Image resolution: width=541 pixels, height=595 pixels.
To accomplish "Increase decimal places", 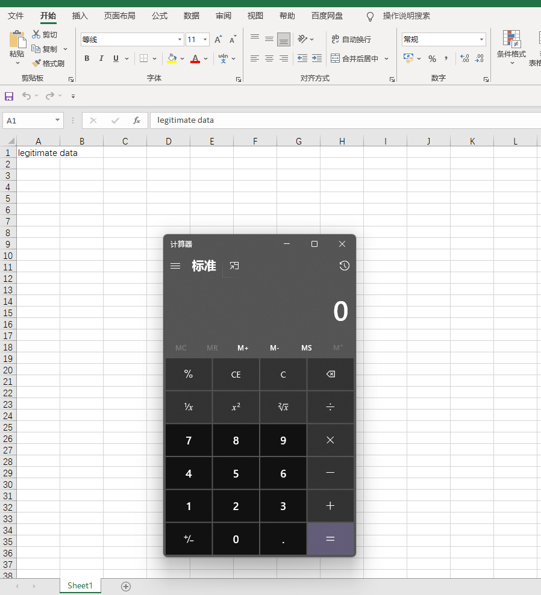I will (x=464, y=58).
